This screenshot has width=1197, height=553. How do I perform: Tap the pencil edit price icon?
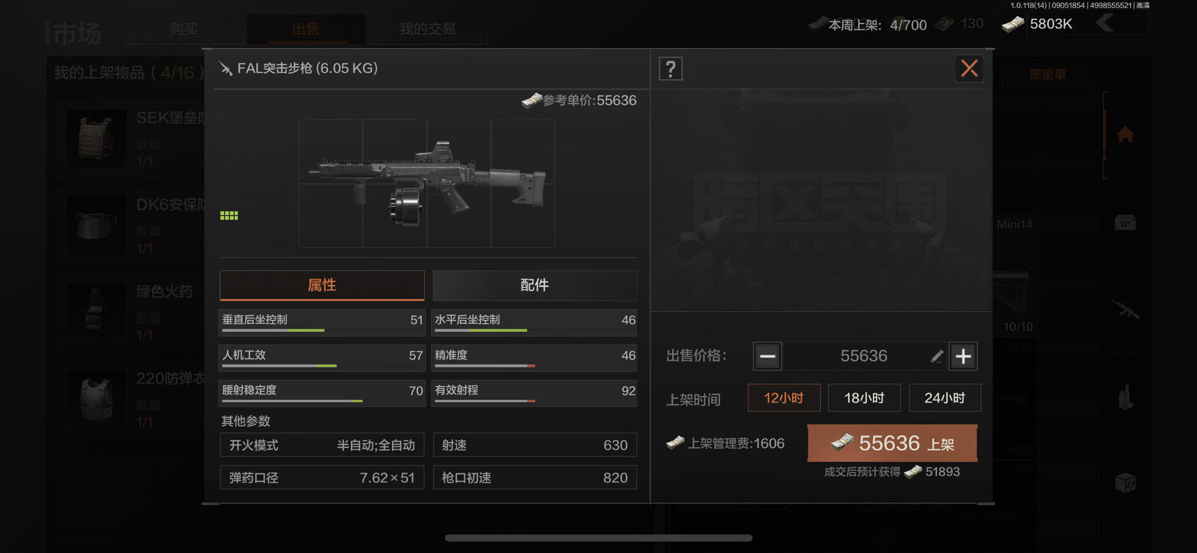[x=936, y=357]
